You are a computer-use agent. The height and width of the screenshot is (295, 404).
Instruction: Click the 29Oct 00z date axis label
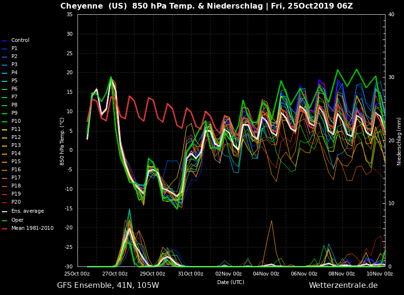[153, 274]
